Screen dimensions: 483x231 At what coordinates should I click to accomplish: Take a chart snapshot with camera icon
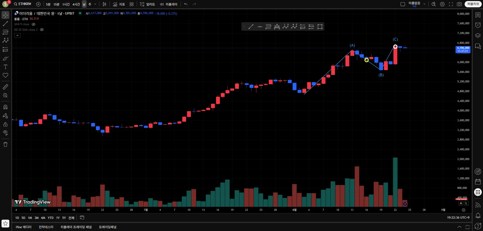pos(460,4)
